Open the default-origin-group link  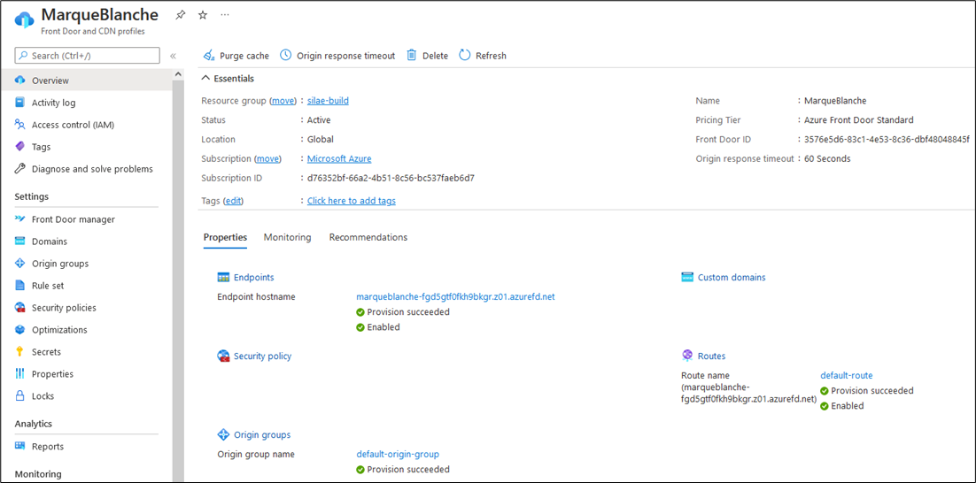pos(398,455)
